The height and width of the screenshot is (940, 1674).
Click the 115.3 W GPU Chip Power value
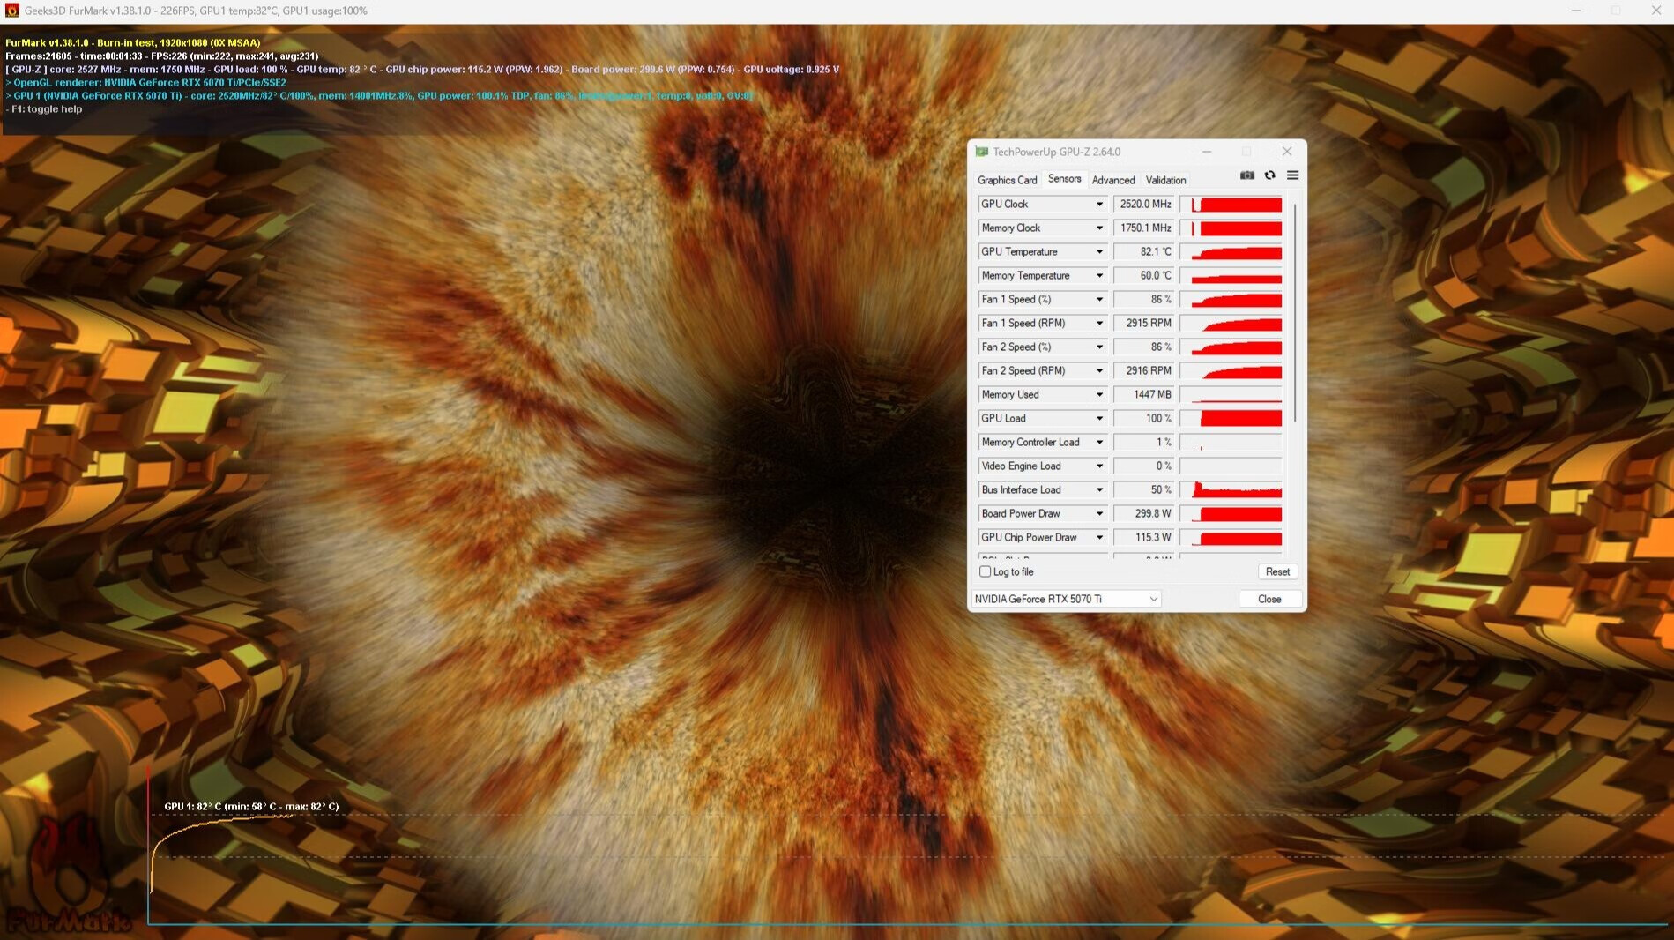pyautogui.click(x=1144, y=537)
